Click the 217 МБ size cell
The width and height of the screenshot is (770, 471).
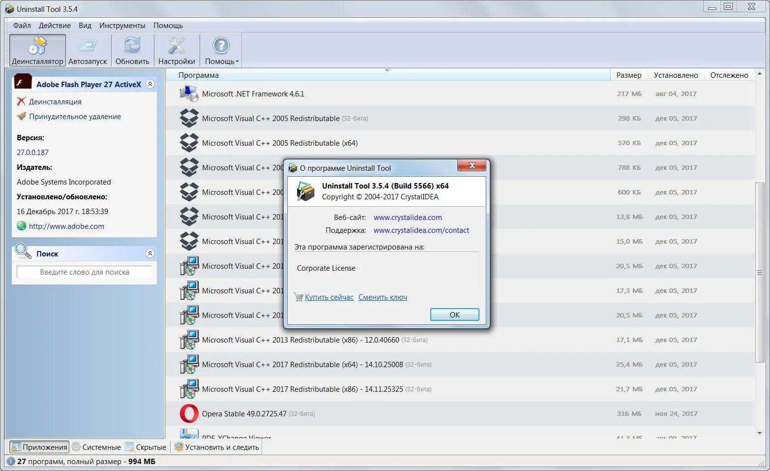point(629,94)
